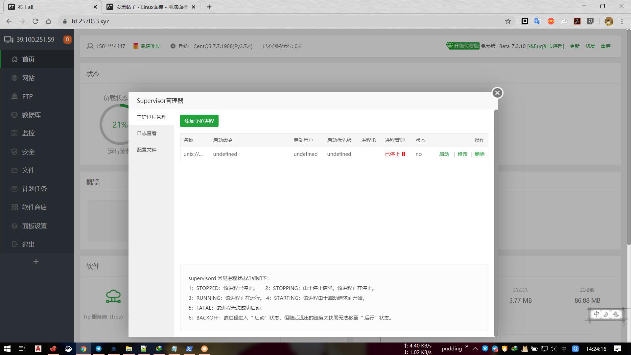Open Windows Start menu
Viewport: 631px width, 355px height.
point(7,349)
